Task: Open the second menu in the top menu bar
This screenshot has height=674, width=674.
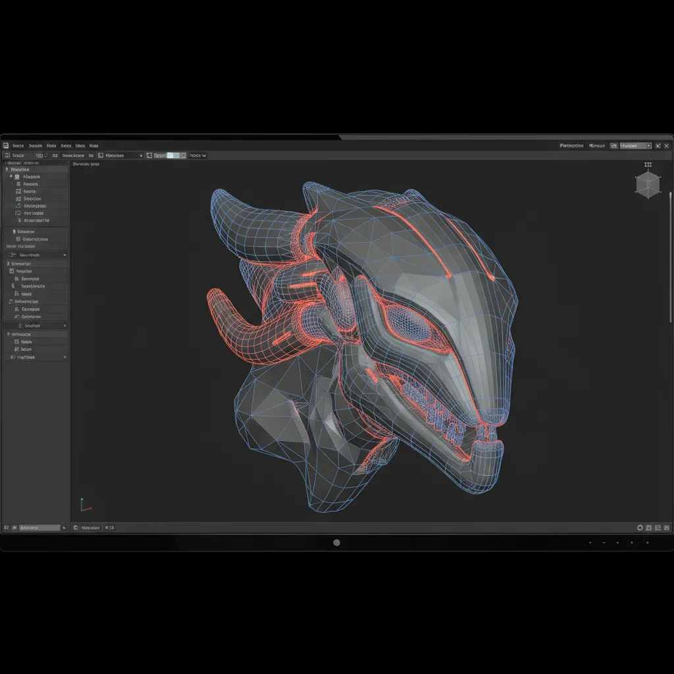Action: (x=36, y=145)
